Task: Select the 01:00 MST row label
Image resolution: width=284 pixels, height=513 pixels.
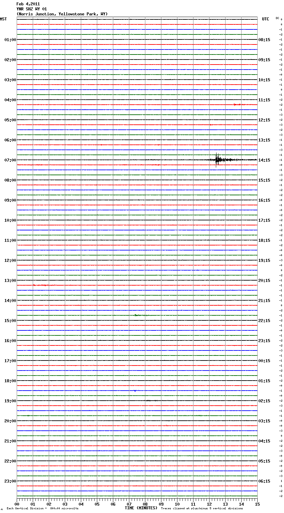Action: coord(10,40)
